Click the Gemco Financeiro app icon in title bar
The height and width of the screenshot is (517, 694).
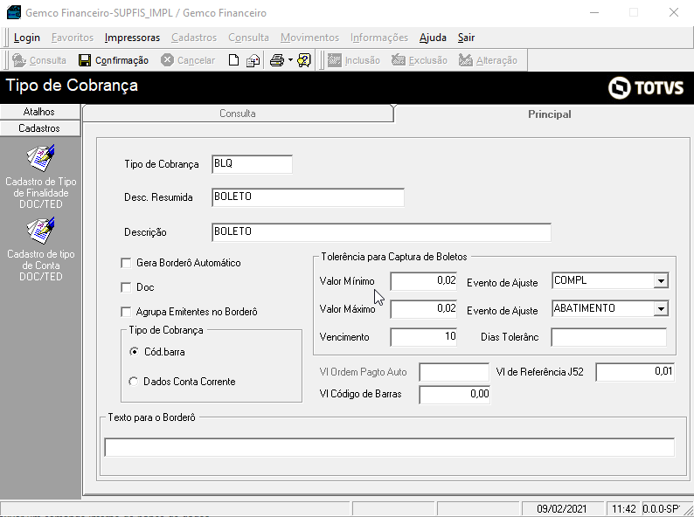pos(14,12)
